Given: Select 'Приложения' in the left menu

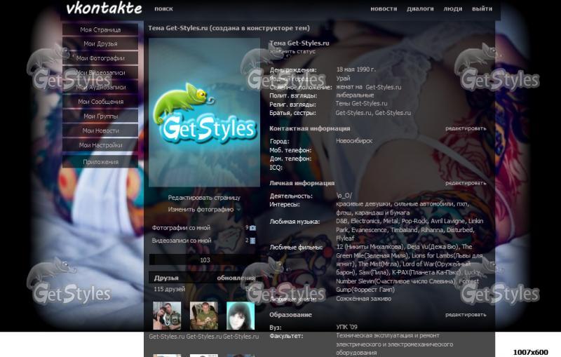Looking at the screenshot, I should coord(100,162).
